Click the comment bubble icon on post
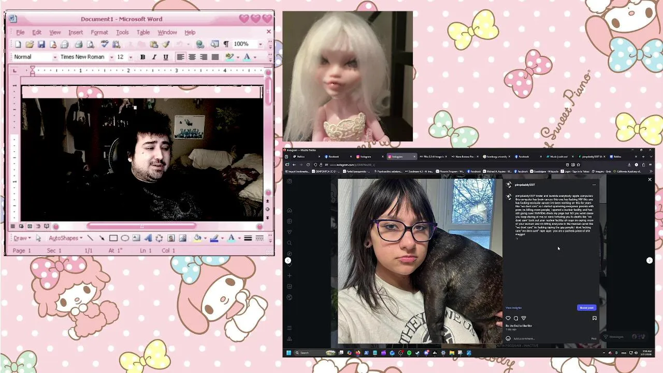Screen dimensions: 663x373 (x=516, y=318)
